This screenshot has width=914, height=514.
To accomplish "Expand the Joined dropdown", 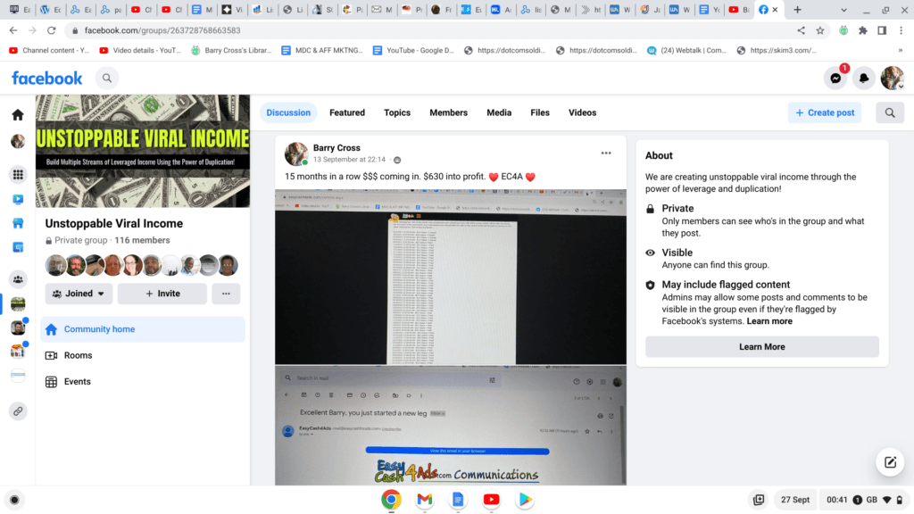I will pos(79,294).
